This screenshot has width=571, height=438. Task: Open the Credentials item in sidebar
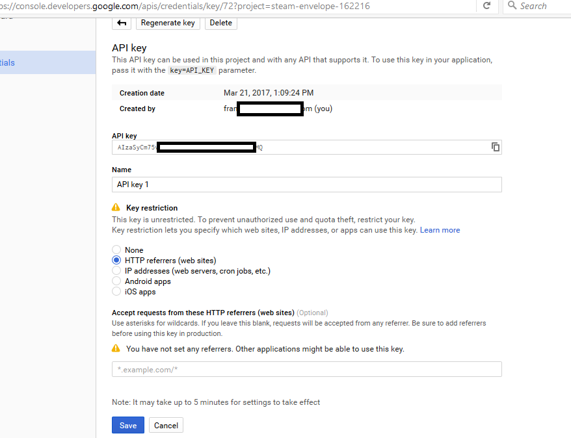coord(47,62)
